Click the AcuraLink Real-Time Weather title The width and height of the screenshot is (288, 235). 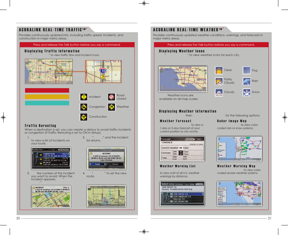[188, 30]
